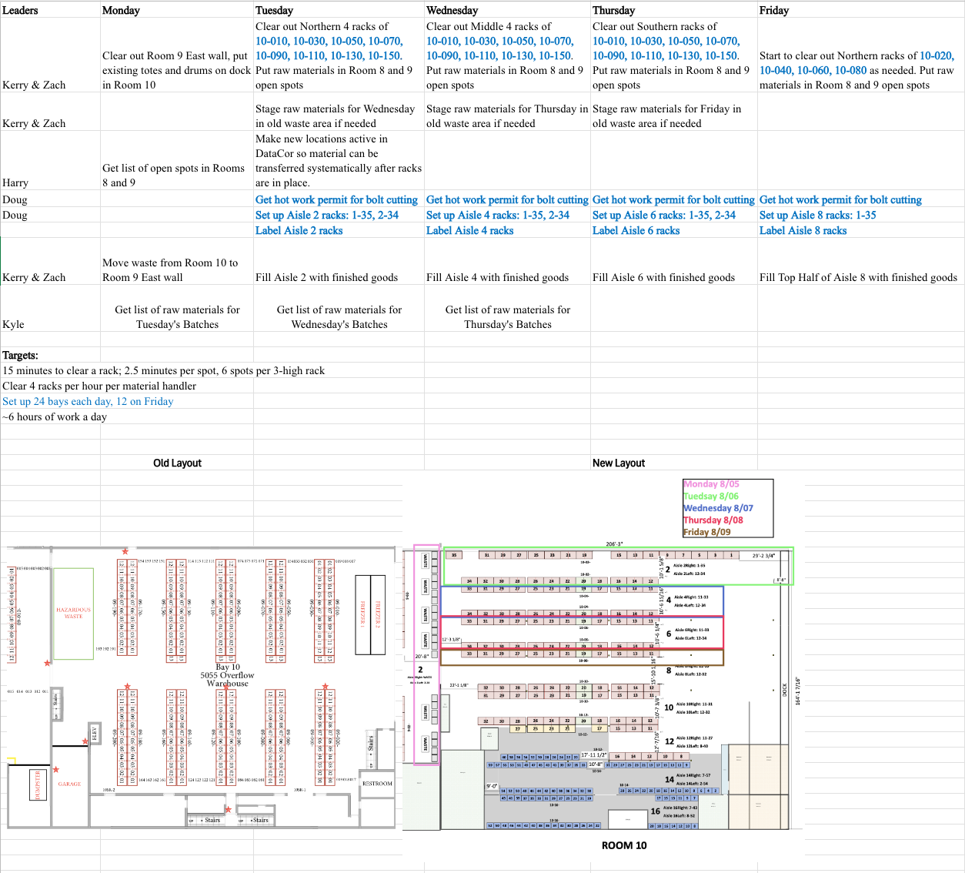This screenshot has width=965, height=873.
Task: Select the Thursday 8/08 legend entry
Action: point(713,520)
